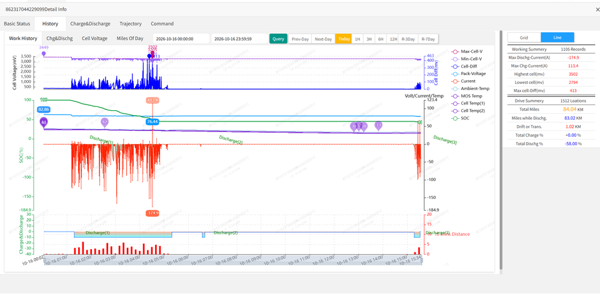Open the Command tab
This screenshot has height=296, width=600.
(x=162, y=24)
